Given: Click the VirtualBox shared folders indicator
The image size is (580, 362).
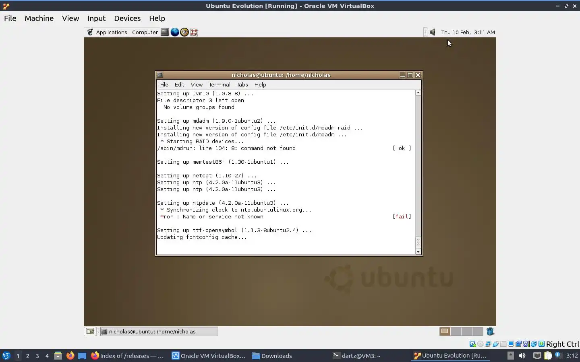Looking at the screenshot, I should (503, 344).
